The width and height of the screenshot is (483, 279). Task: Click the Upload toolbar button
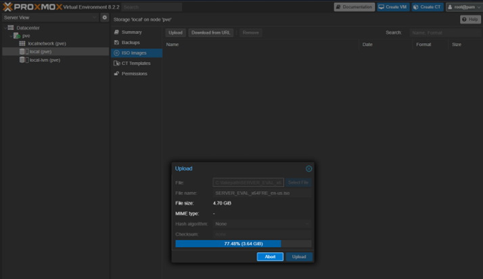176,32
